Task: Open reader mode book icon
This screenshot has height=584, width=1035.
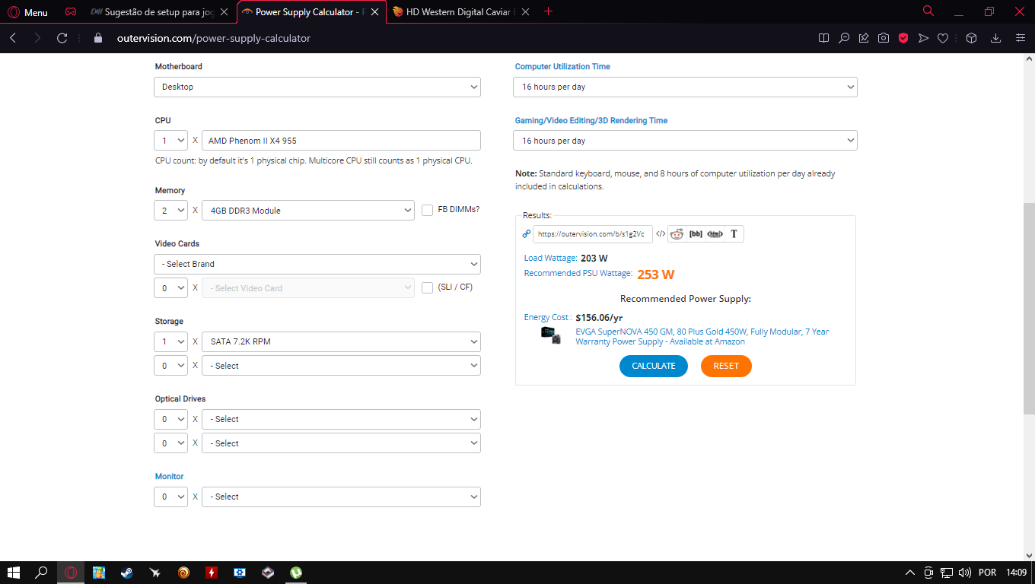Action: [x=823, y=38]
